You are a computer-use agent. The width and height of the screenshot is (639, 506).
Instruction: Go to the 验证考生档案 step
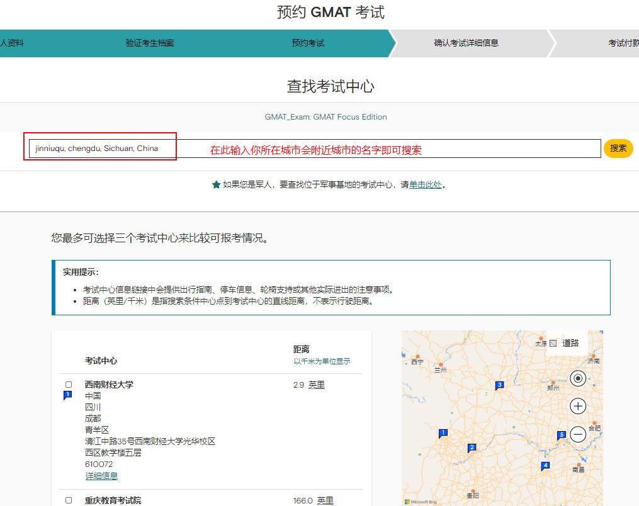pos(150,43)
